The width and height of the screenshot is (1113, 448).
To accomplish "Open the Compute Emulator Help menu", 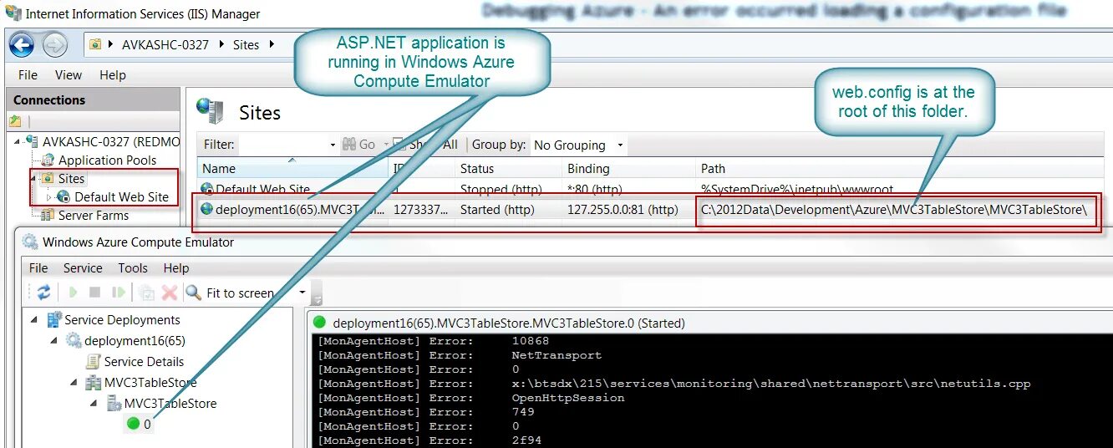I will click(176, 267).
